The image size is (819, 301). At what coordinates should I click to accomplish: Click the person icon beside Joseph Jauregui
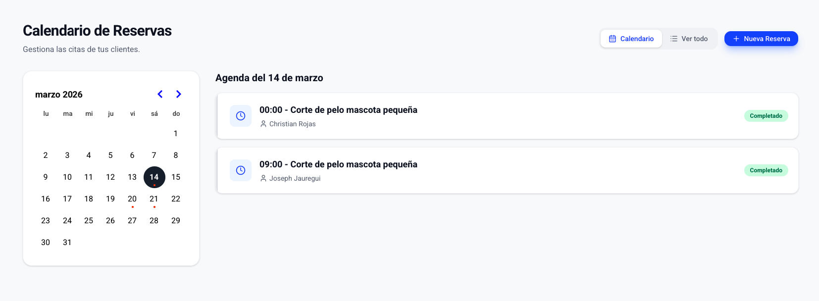(262, 178)
